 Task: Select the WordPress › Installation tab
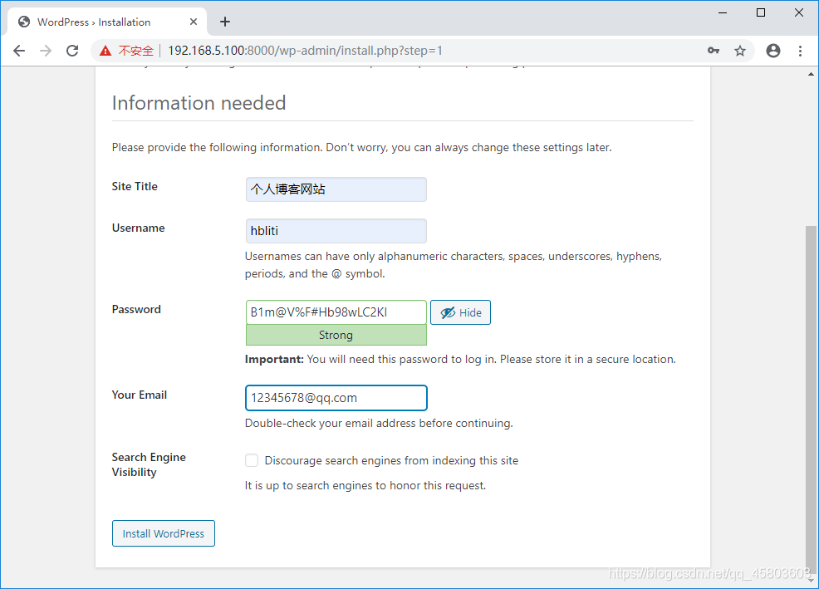coord(107,22)
